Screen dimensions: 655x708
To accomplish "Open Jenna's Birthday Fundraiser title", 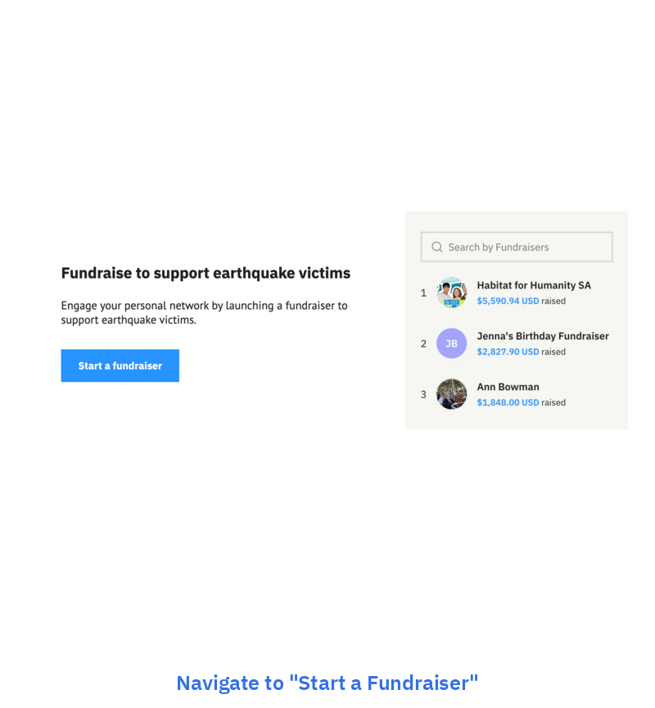I will click(543, 336).
